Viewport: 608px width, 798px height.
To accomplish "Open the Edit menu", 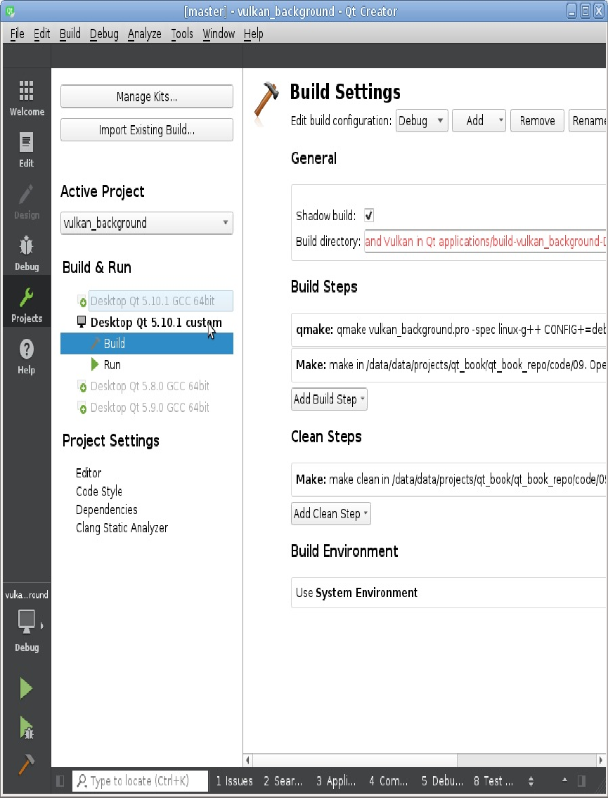I will (41, 34).
